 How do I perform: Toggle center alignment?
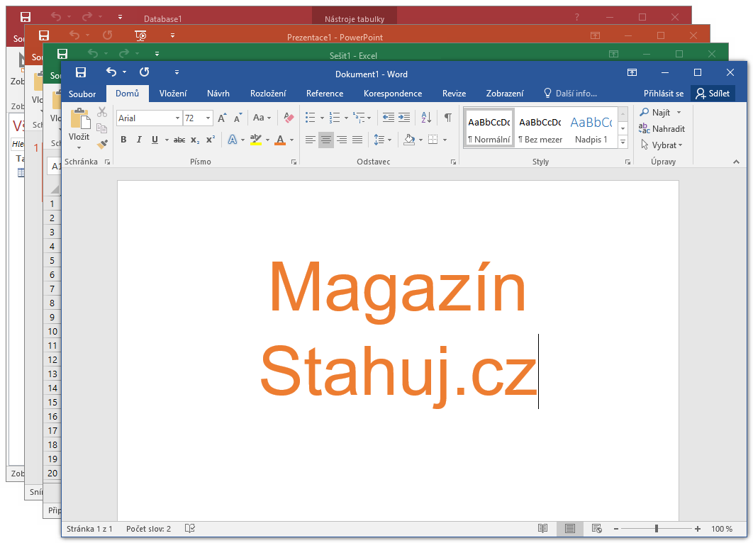(326, 140)
